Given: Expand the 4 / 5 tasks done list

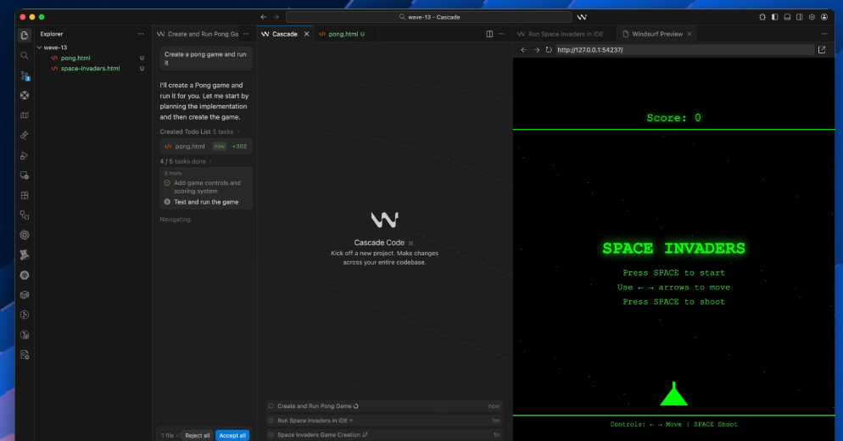Looking at the screenshot, I should point(186,161).
